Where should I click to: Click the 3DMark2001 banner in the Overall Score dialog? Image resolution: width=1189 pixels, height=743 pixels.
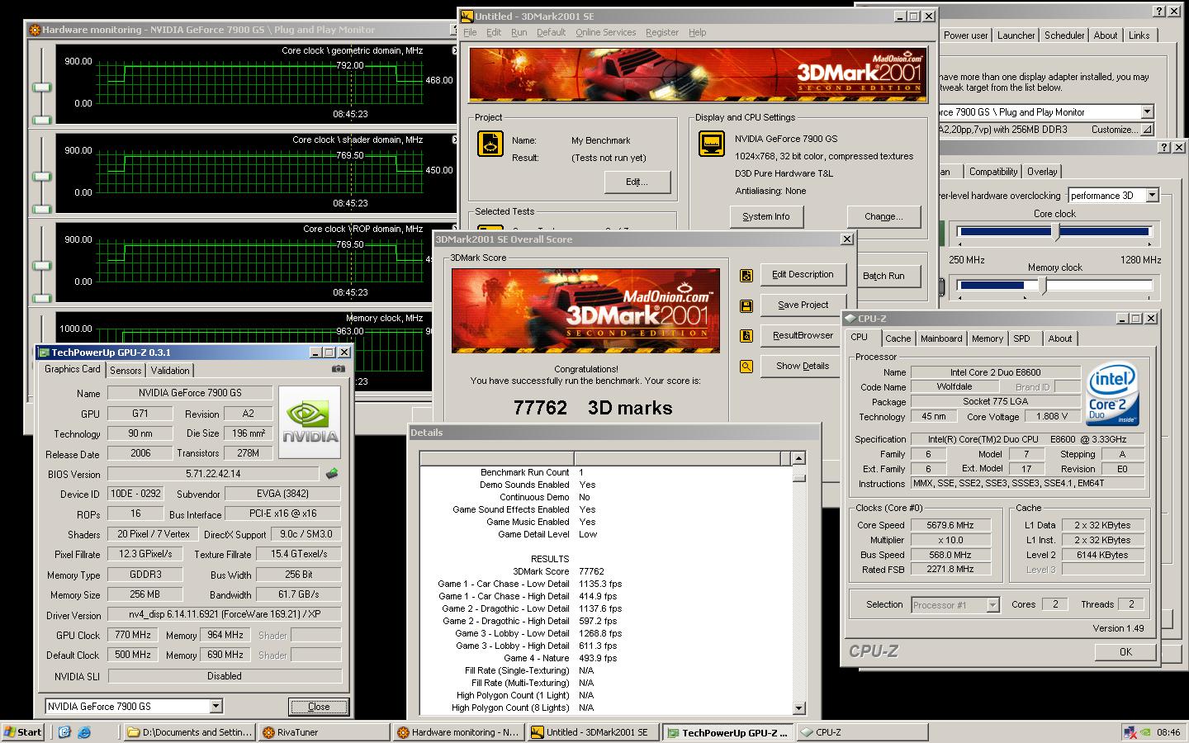585,310
